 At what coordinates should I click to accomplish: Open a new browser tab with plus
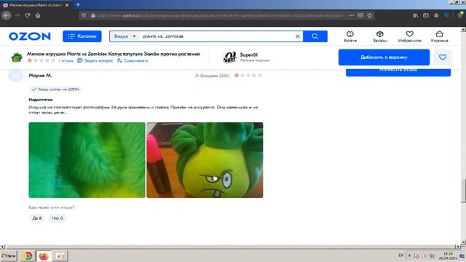(x=78, y=5)
